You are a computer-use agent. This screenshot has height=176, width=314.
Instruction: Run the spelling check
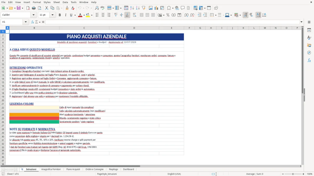coord(102,8)
